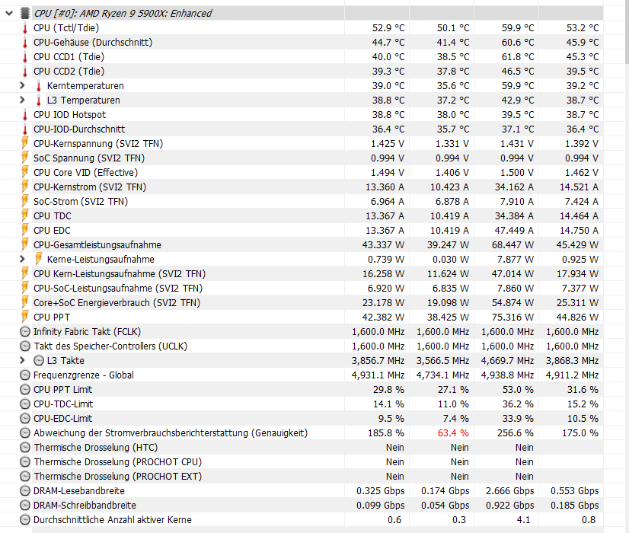Expand the Kerne-Leistungsaufnahme row
Screen dimensions: 629x533
[x=23, y=259]
